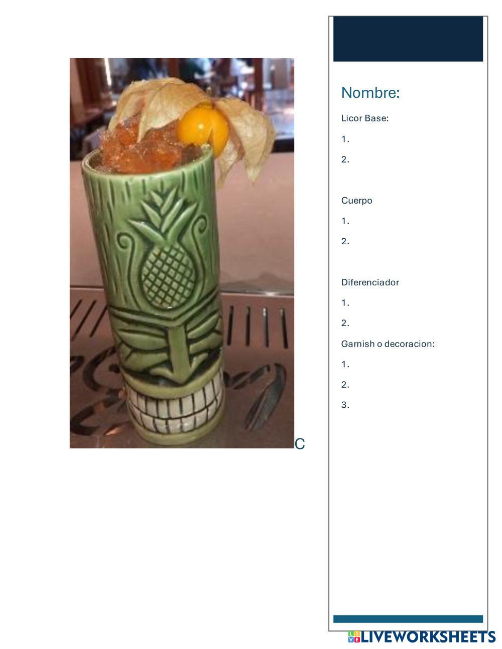Click the Garnish o decoracion label
This screenshot has width=502, height=649.
click(388, 344)
